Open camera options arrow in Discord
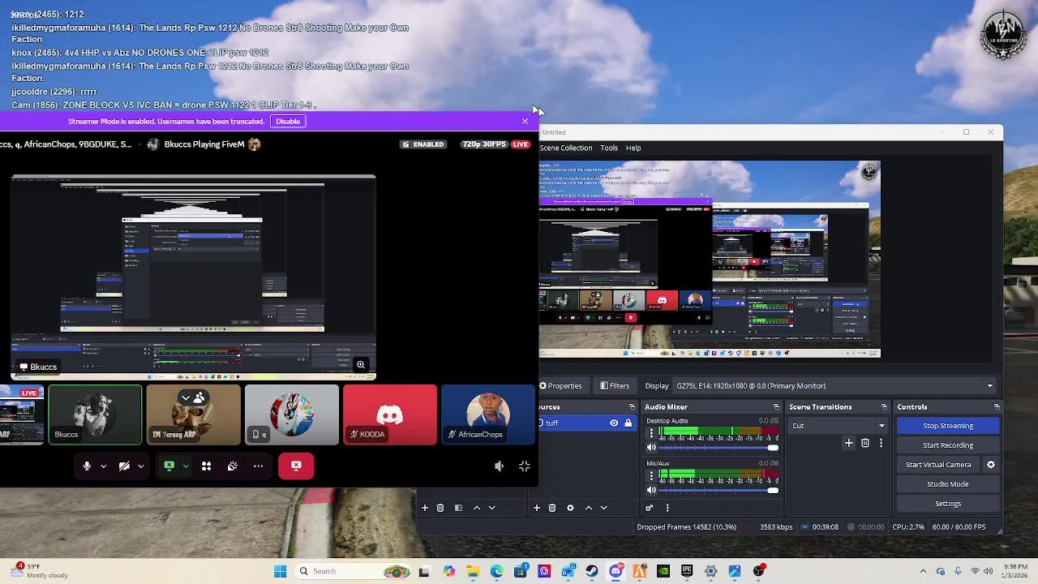The height and width of the screenshot is (584, 1038). click(x=140, y=466)
